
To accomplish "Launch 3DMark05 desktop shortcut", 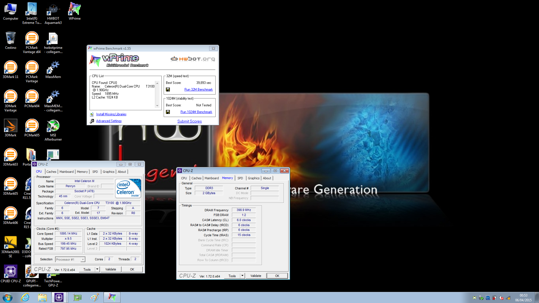I will tap(11, 187).
